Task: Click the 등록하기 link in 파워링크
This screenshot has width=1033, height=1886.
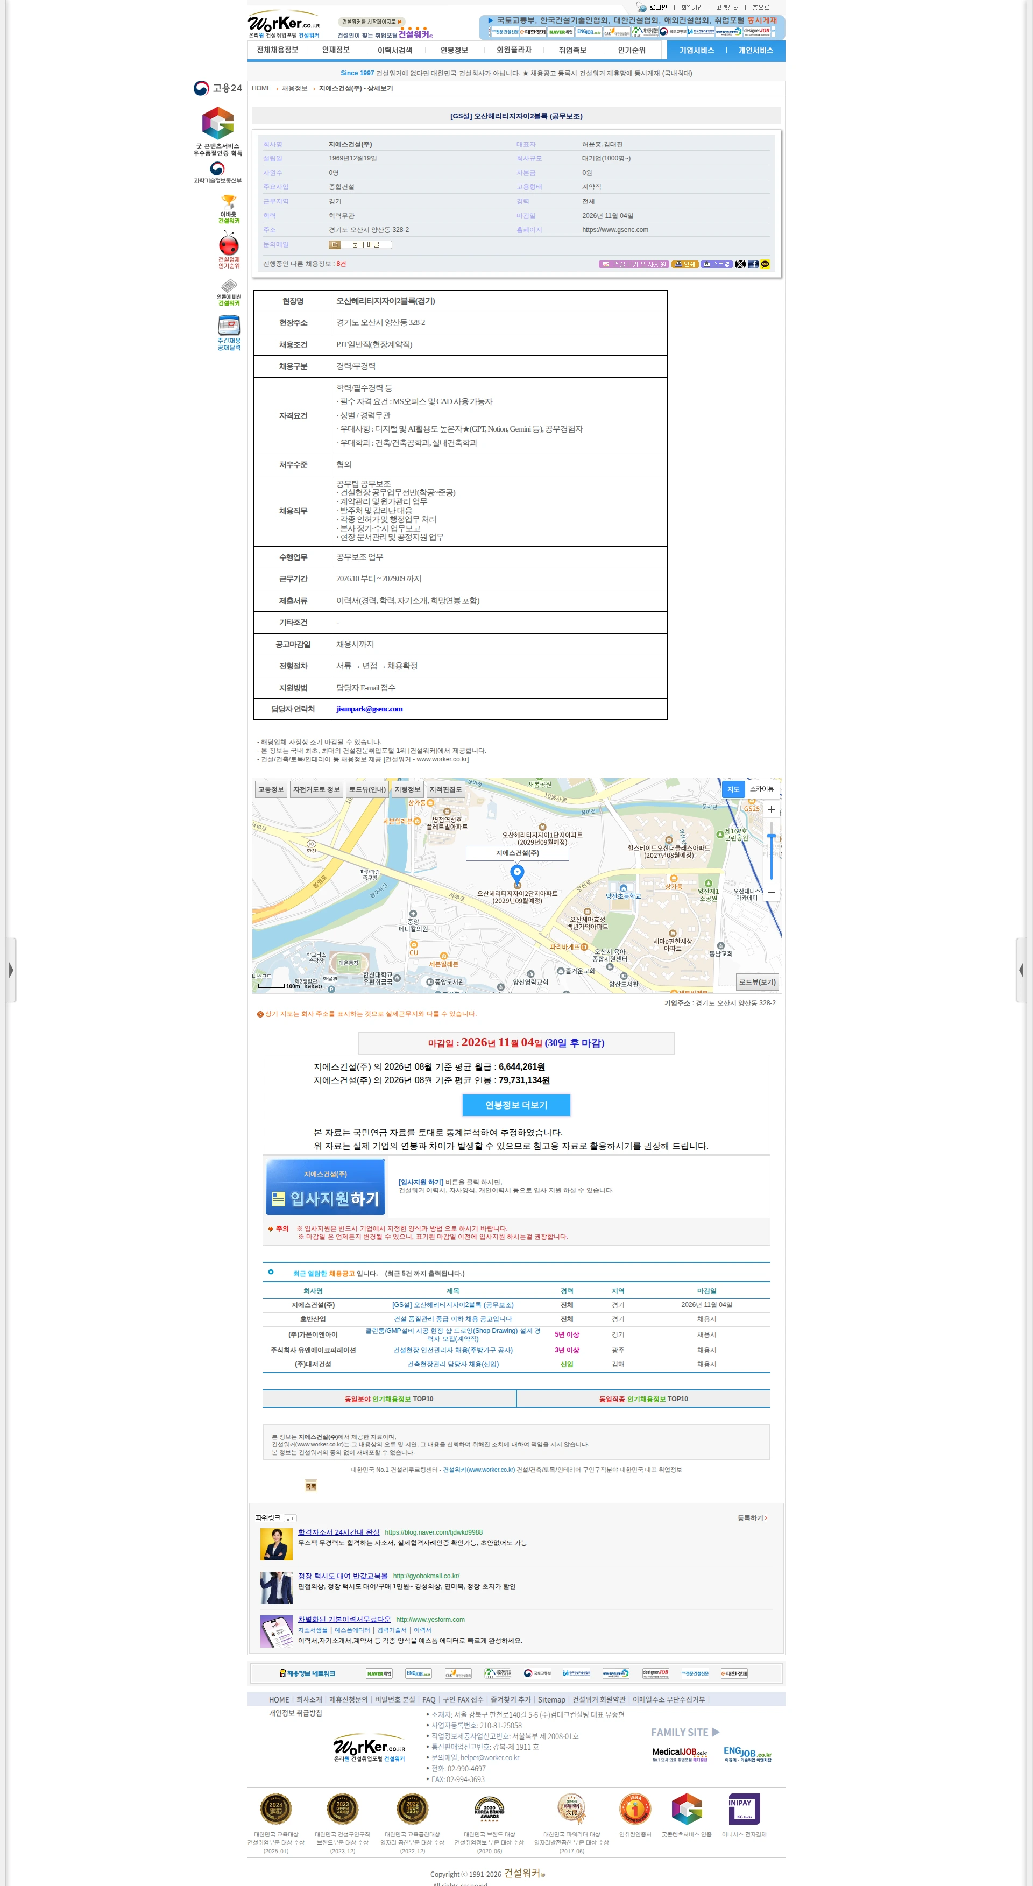Action: tap(752, 1518)
